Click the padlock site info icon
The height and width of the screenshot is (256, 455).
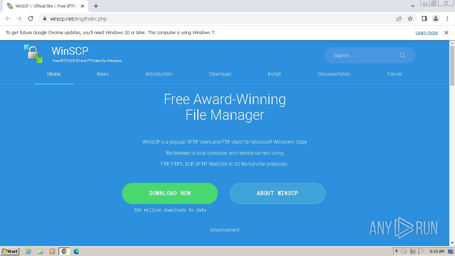[x=45, y=19]
